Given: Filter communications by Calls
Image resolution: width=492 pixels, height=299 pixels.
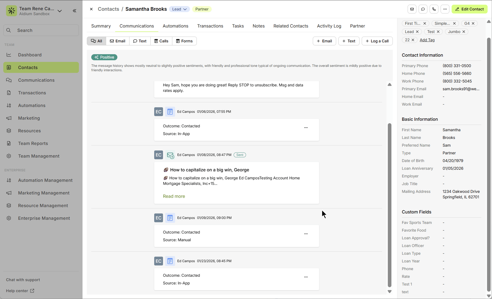Looking at the screenshot, I should (x=161, y=41).
